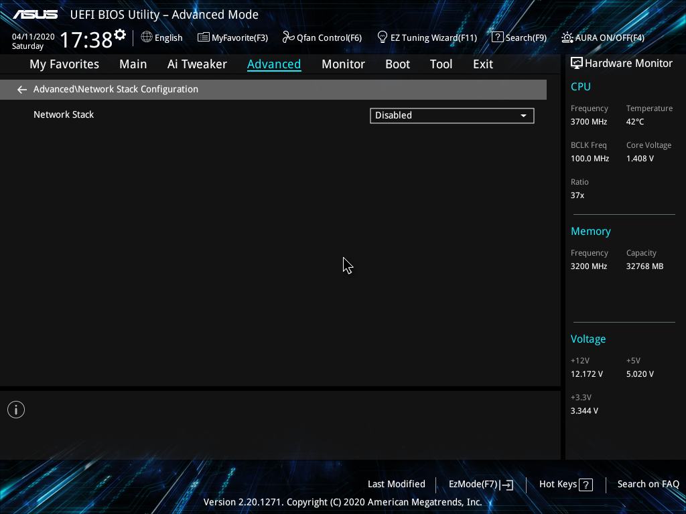The height and width of the screenshot is (514, 686).
Task: Toggle AURA ON/OFF(F4)
Action: [x=610, y=38]
